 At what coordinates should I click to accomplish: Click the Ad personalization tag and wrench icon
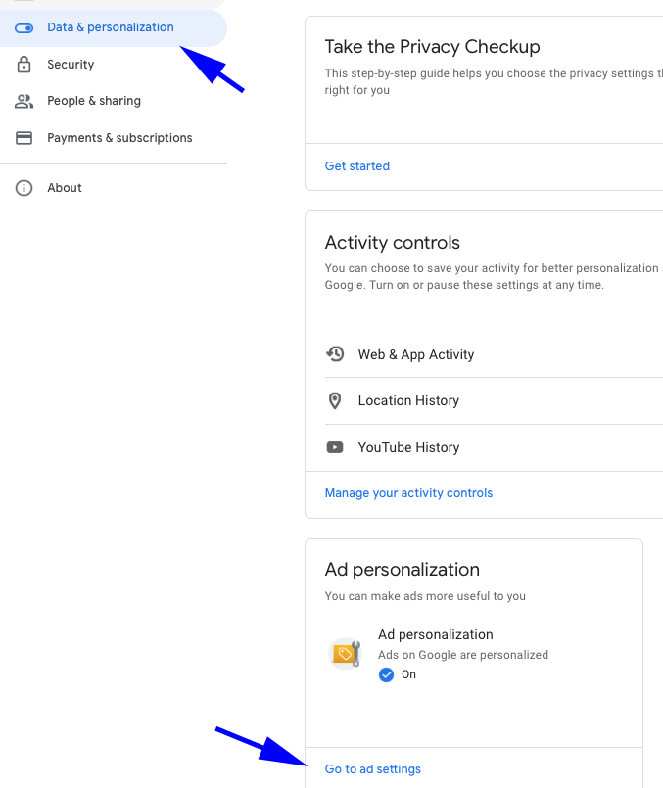(346, 653)
